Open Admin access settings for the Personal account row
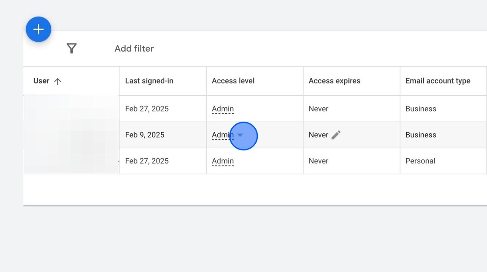The width and height of the screenshot is (487, 272). click(x=222, y=161)
